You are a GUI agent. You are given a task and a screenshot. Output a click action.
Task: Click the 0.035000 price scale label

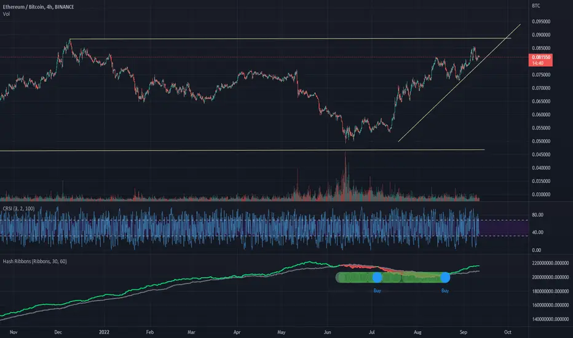541,181
